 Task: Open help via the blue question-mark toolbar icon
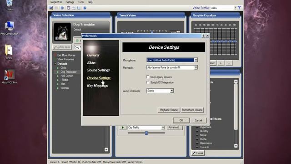tap(85, 8)
